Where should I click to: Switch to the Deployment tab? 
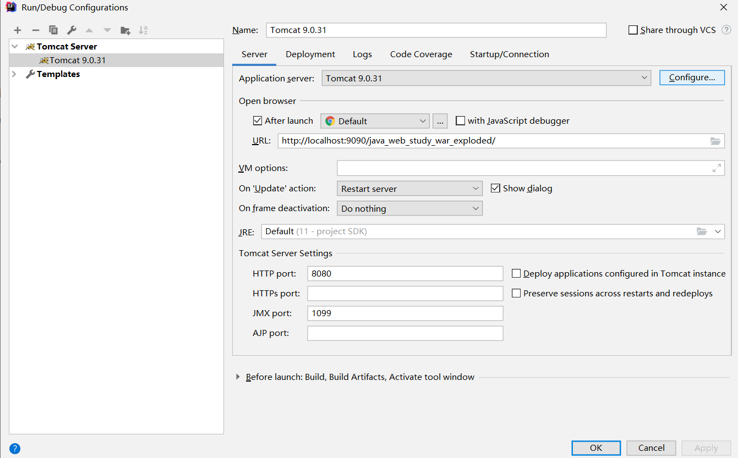pos(310,54)
